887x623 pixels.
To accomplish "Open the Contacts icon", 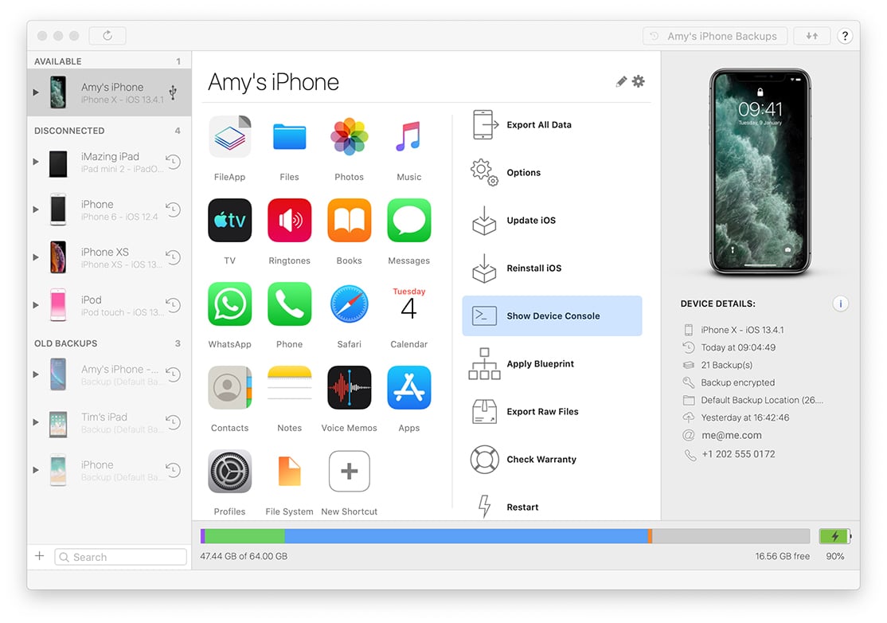I will pyautogui.click(x=229, y=388).
